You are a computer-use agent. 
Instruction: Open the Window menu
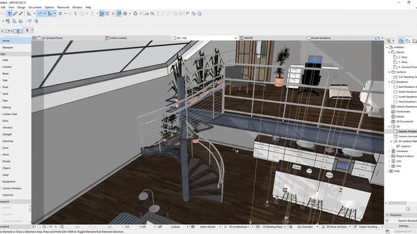point(77,7)
